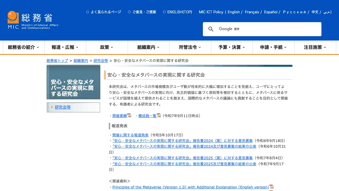Viewport: 339px width, 191px height.
Task: Open the 政策 dropdown menu
Action: [x=107, y=47]
